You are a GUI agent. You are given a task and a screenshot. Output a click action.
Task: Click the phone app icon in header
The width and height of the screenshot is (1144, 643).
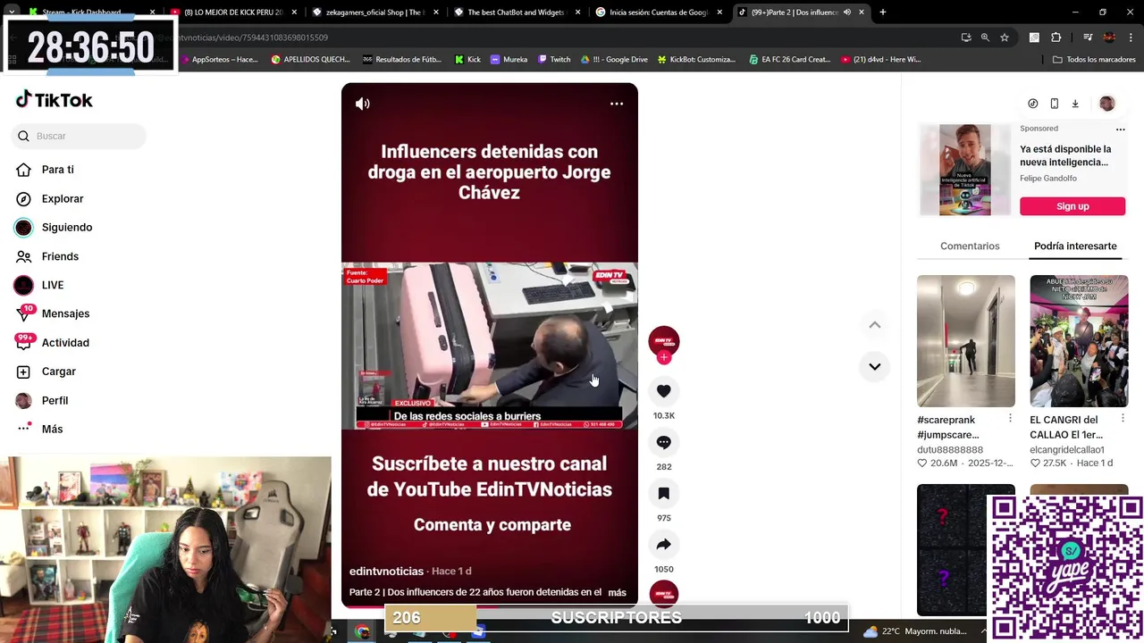pyautogui.click(x=1054, y=104)
